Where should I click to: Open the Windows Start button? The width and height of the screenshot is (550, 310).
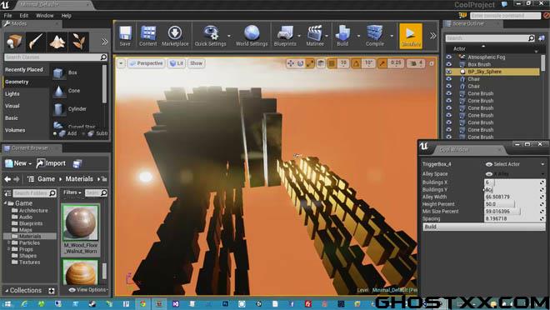[7, 304]
